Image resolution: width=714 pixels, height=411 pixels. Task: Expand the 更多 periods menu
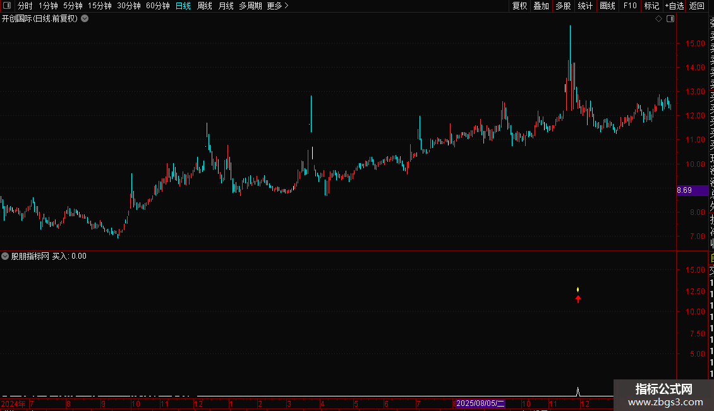277,6
